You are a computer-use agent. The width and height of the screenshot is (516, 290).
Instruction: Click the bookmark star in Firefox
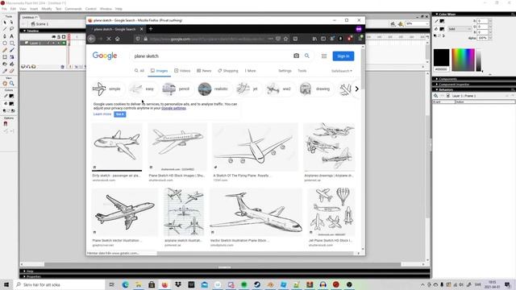coord(285,39)
